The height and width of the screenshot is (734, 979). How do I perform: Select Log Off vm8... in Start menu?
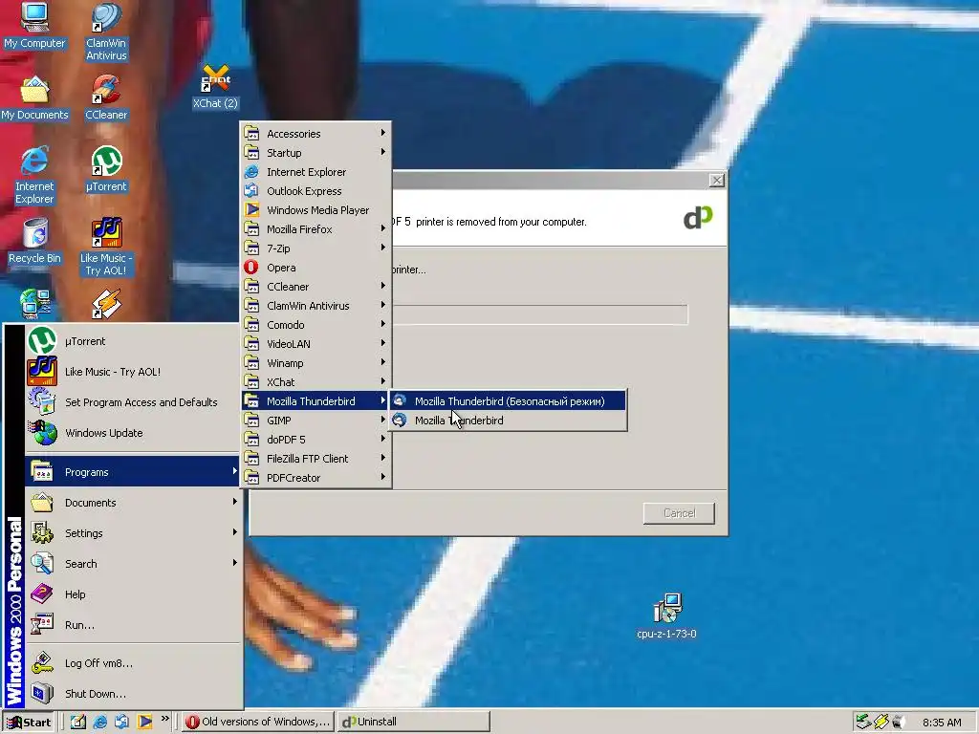pyautogui.click(x=133, y=663)
